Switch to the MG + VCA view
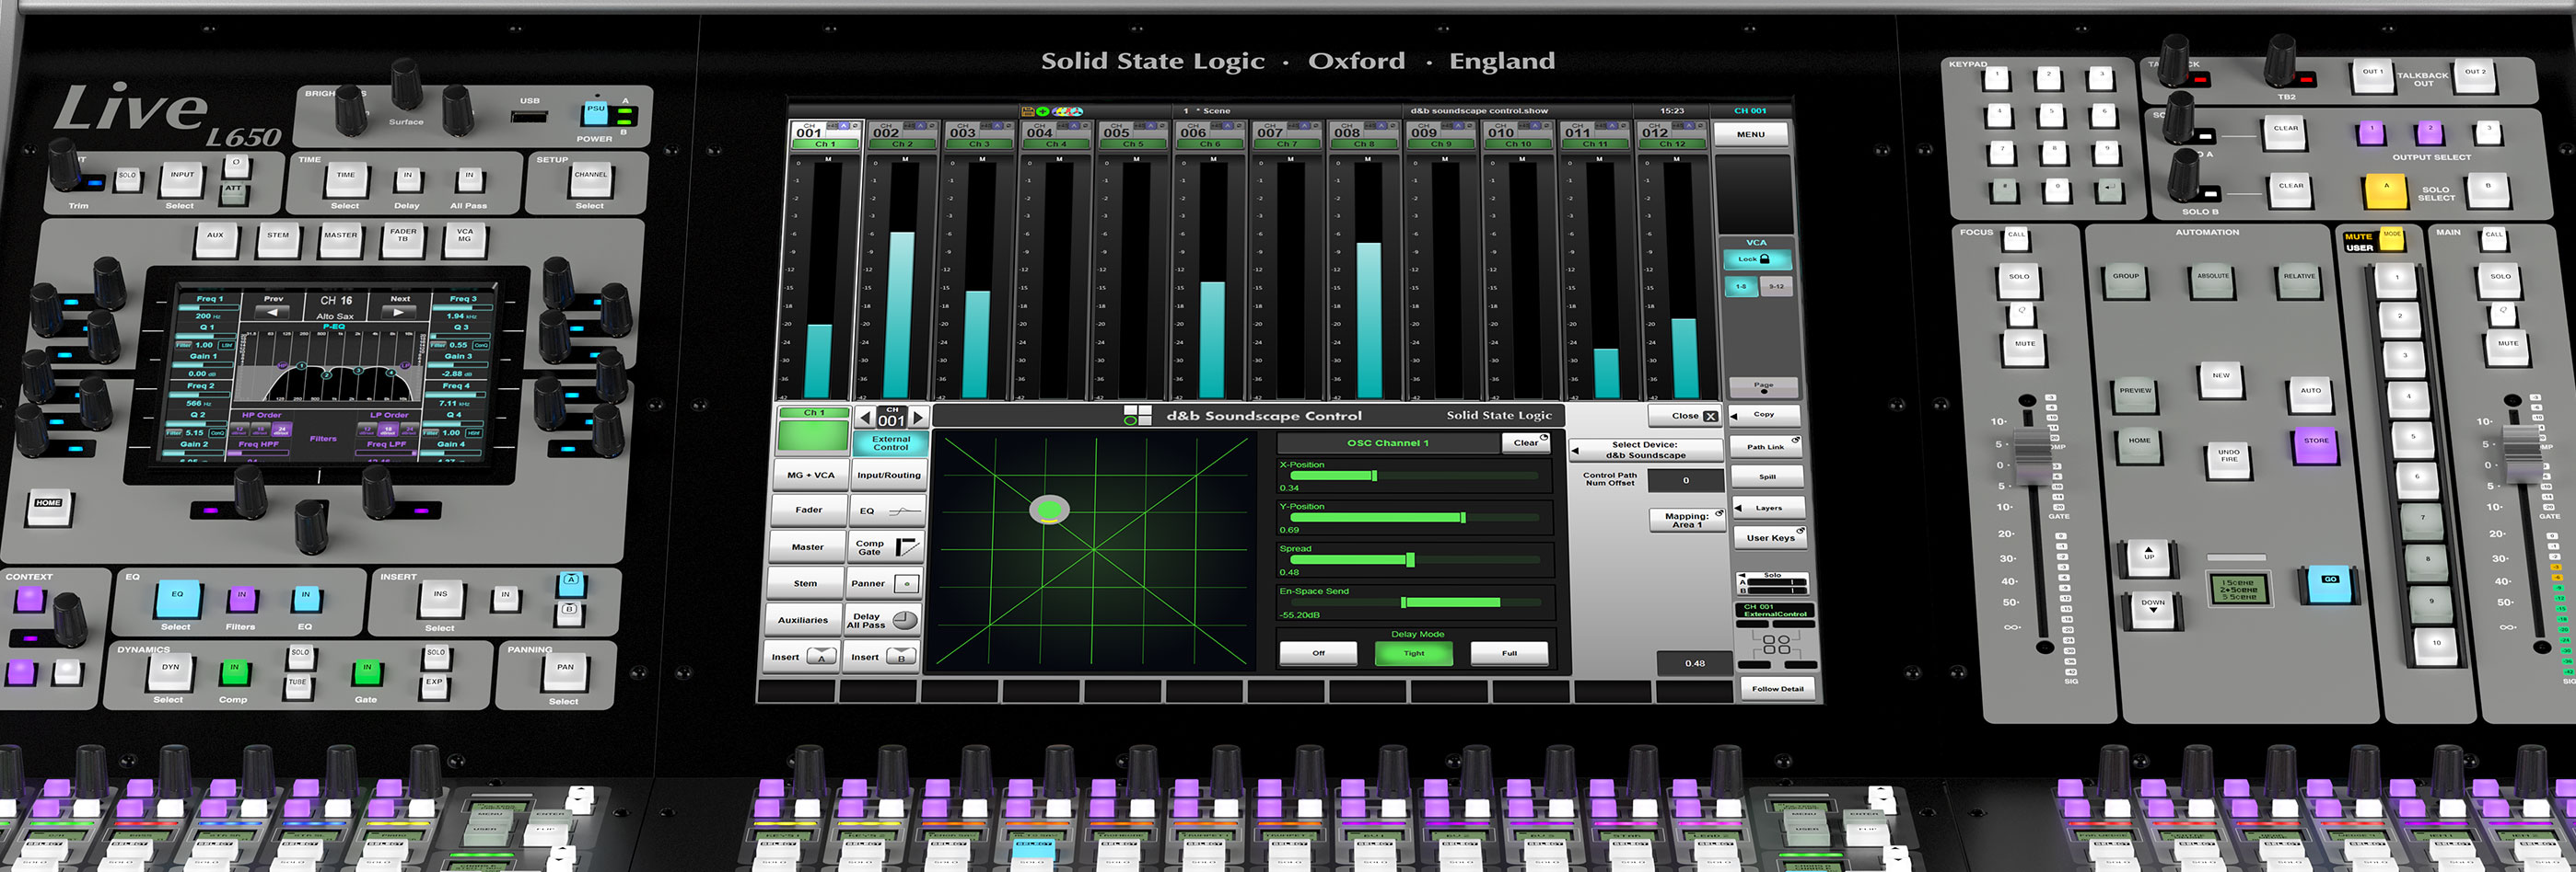 (x=810, y=476)
